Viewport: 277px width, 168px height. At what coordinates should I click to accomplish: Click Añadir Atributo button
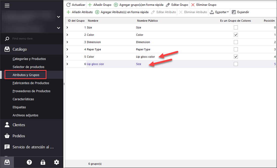pos(80,12)
